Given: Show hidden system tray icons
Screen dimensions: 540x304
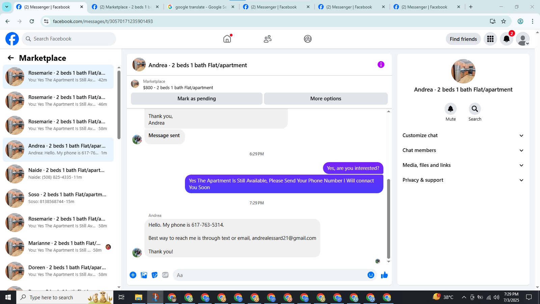Looking at the screenshot, I should (x=464, y=297).
